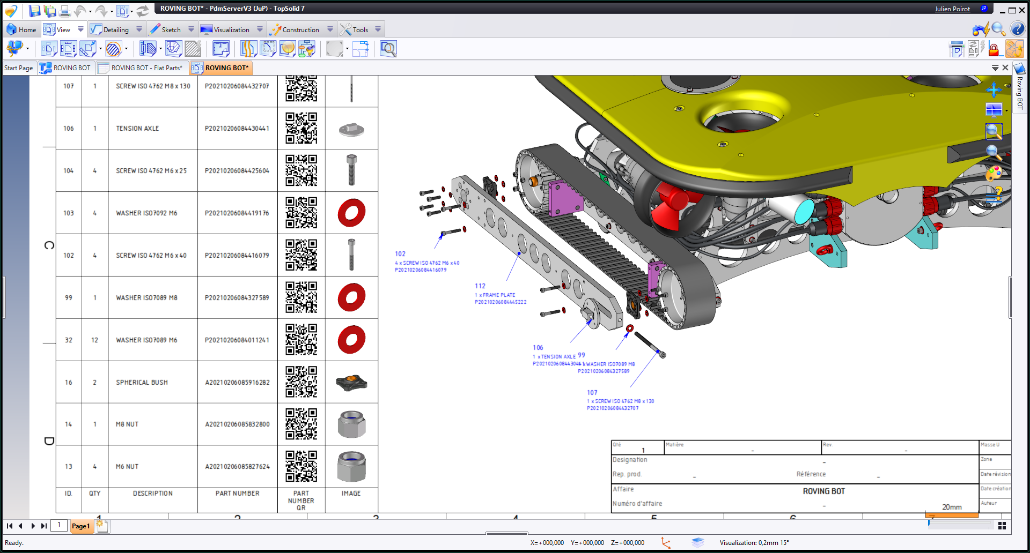The image size is (1030, 553).
Task: Switch to ROVING BOT - Flat Parts tab
Action: [x=141, y=68]
